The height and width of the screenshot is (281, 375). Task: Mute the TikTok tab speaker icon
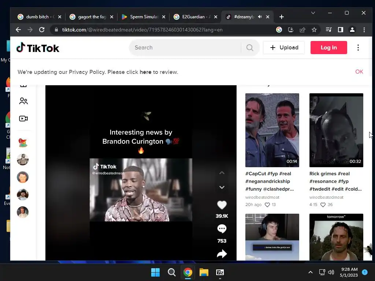pos(260,17)
